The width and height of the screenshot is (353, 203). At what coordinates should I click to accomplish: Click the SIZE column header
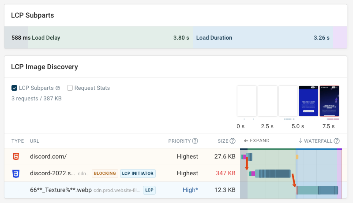[223, 141]
